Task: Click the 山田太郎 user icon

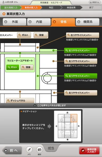Action: pyautogui.click(x=3, y=2)
